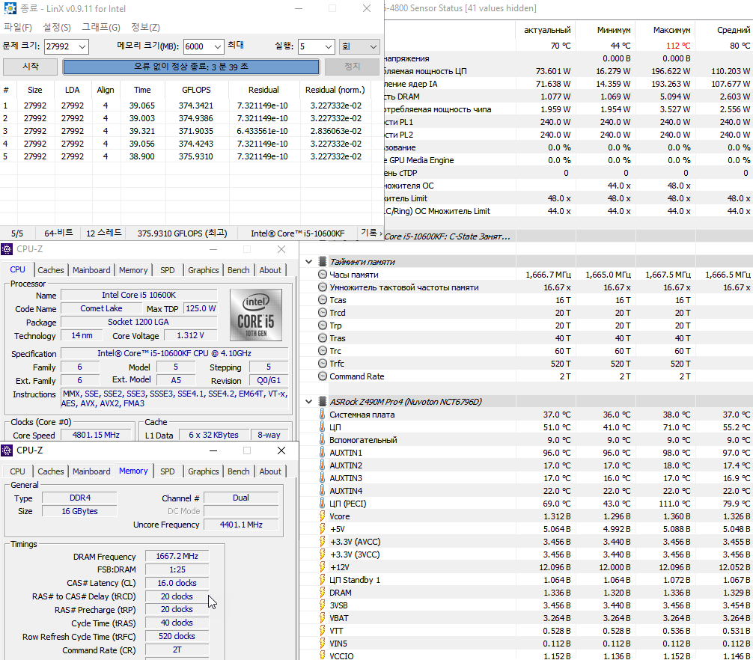Click the Residual (norm.) column header
Screen dimensions: 753x660
[x=335, y=90]
